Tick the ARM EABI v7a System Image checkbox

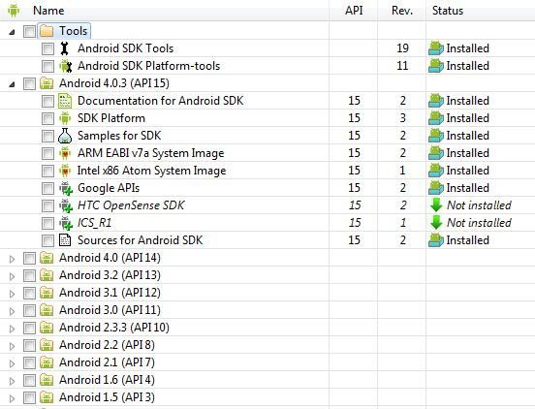(47, 153)
